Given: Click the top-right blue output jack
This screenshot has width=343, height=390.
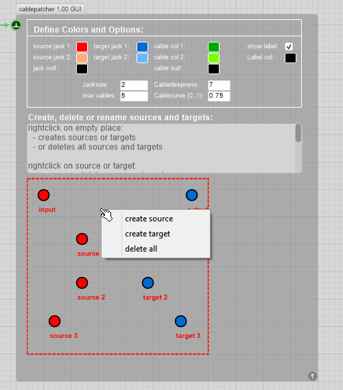Looking at the screenshot, I should coord(191,195).
